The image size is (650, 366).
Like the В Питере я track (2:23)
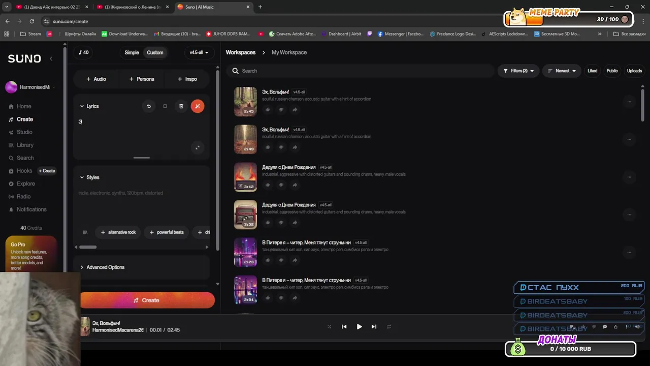[x=268, y=260]
